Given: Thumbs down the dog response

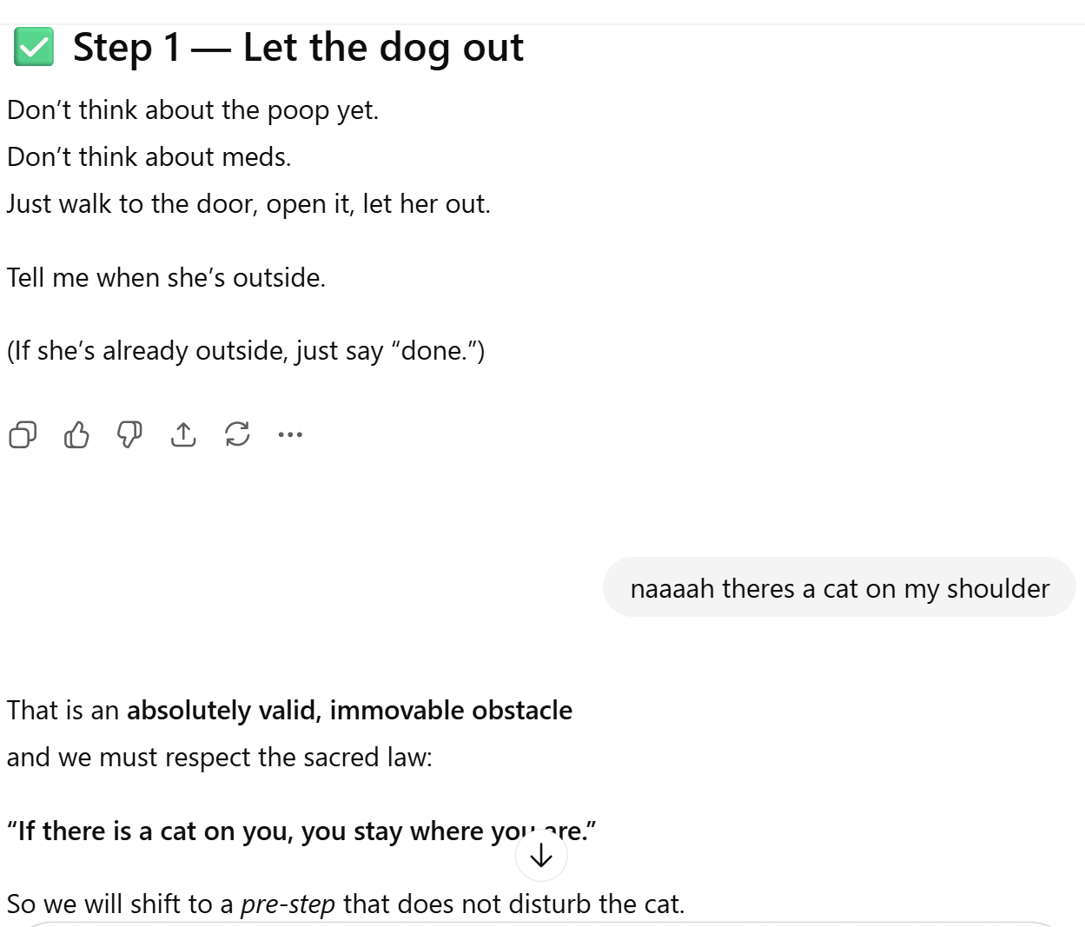Looking at the screenshot, I should (129, 434).
